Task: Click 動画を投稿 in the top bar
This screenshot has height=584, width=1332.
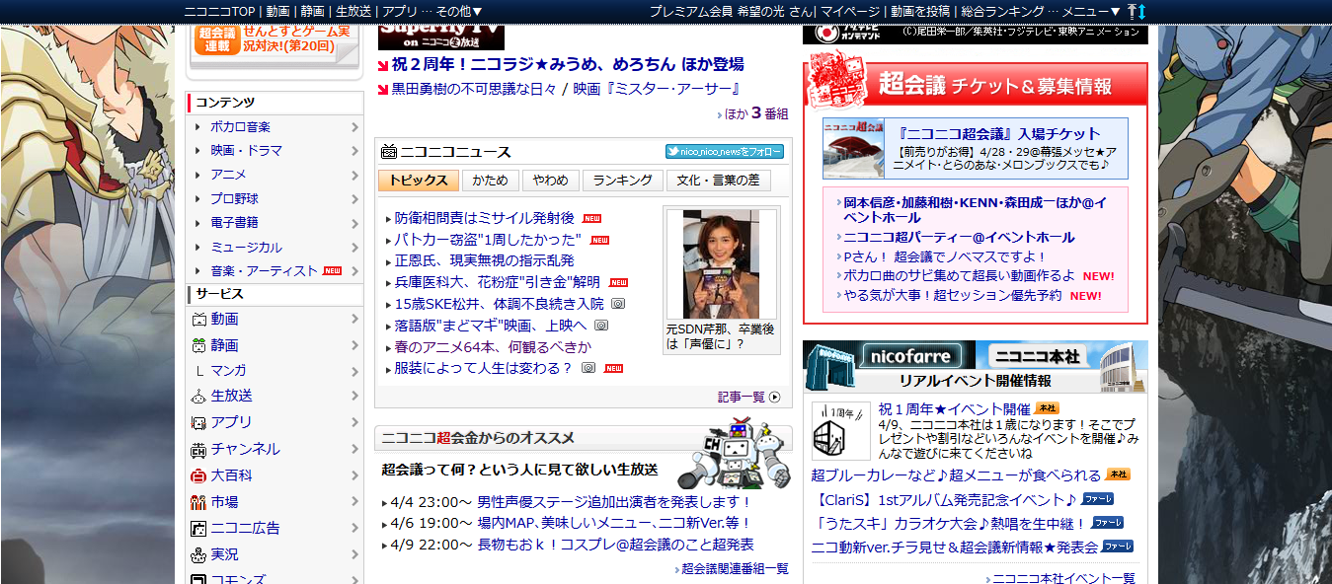Action: tap(920, 11)
